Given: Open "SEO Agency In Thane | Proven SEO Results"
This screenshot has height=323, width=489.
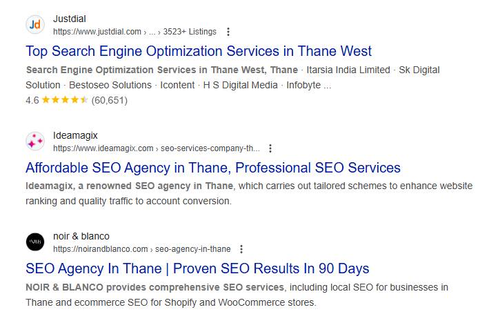Looking at the screenshot, I should pos(197,268).
